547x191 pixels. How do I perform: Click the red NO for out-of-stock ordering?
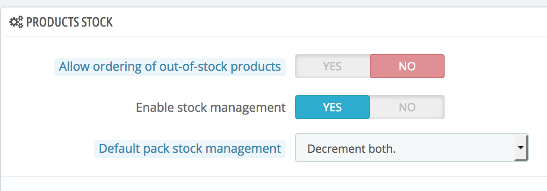point(407,67)
